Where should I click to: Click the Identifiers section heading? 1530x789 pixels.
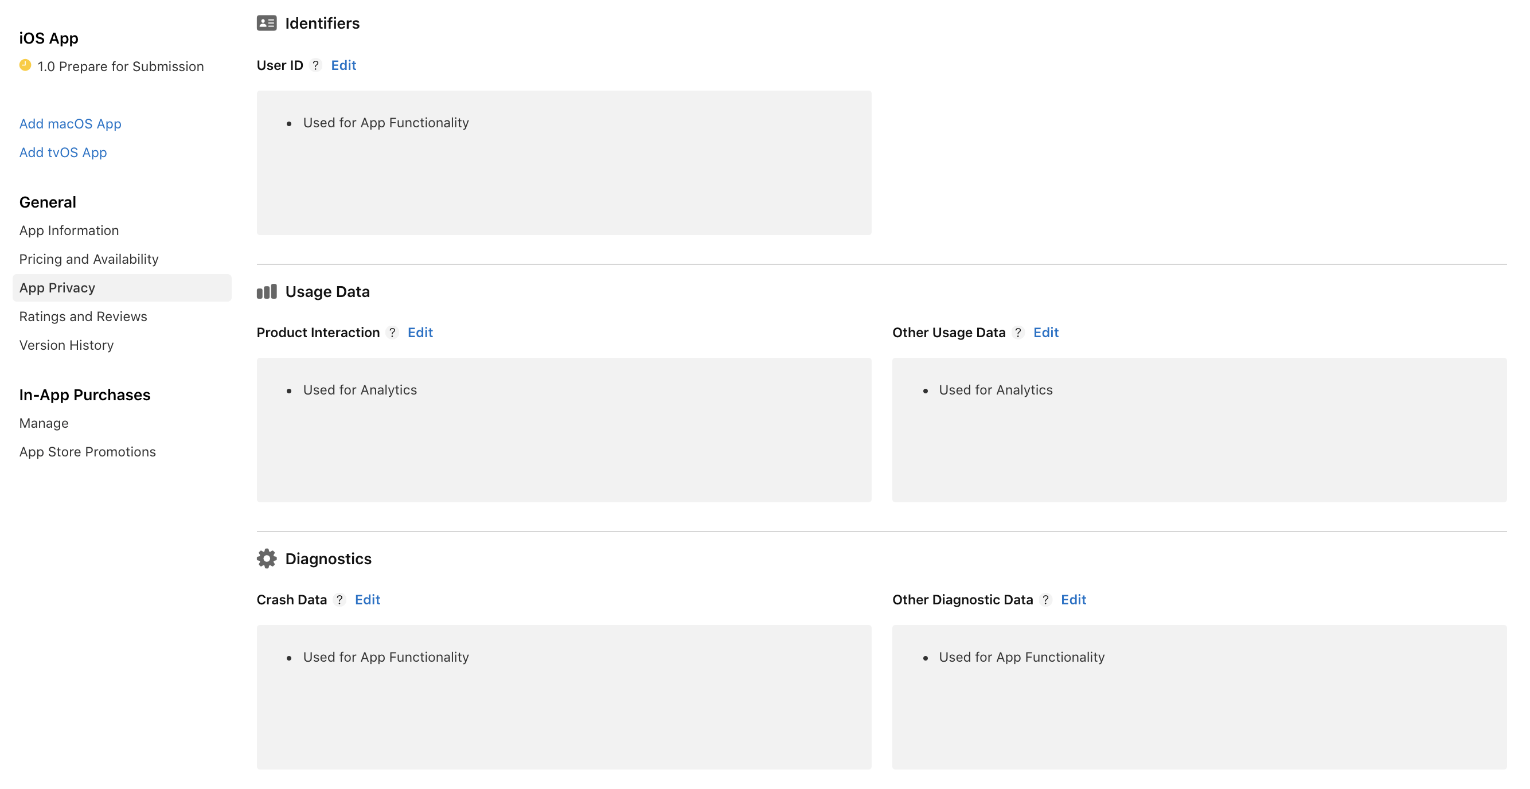[322, 23]
